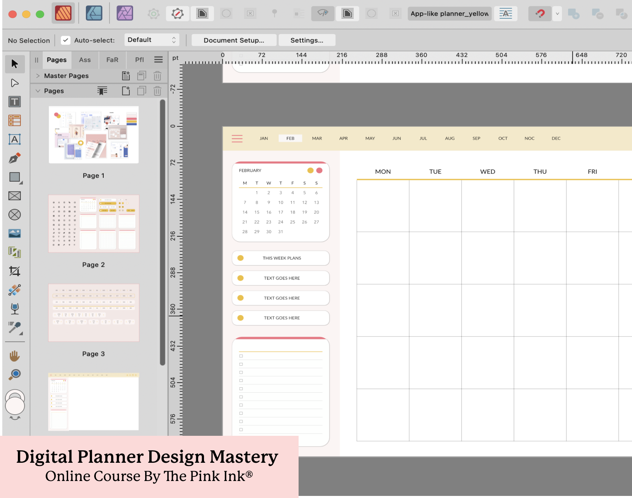Open the Default auto-select dropdown

pyautogui.click(x=152, y=40)
